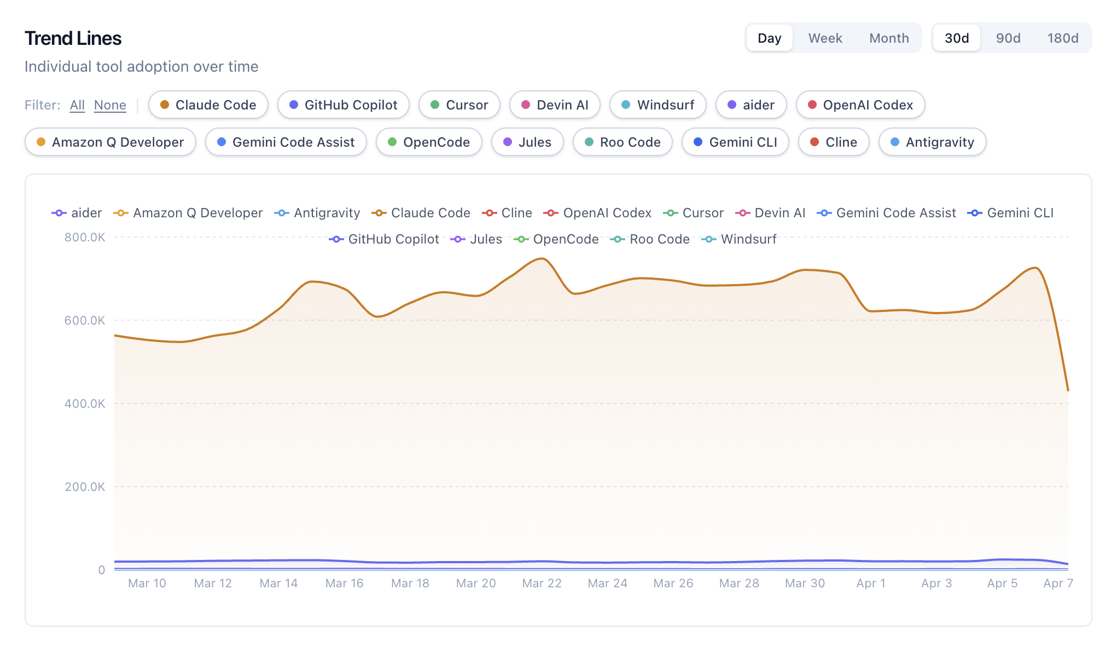
Task: Switch granularity to Month
Action: pyautogui.click(x=889, y=38)
